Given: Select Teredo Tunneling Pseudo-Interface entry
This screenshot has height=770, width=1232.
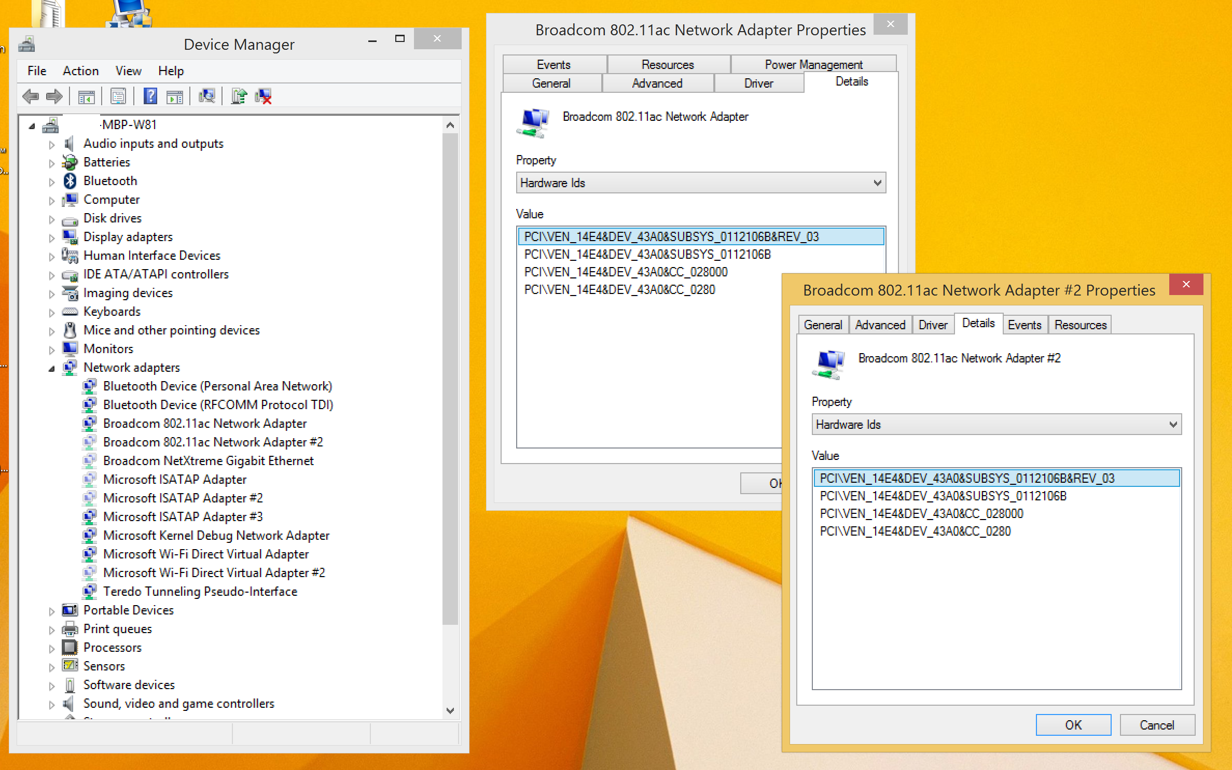Looking at the screenshot, I should (x=200, y=592).
